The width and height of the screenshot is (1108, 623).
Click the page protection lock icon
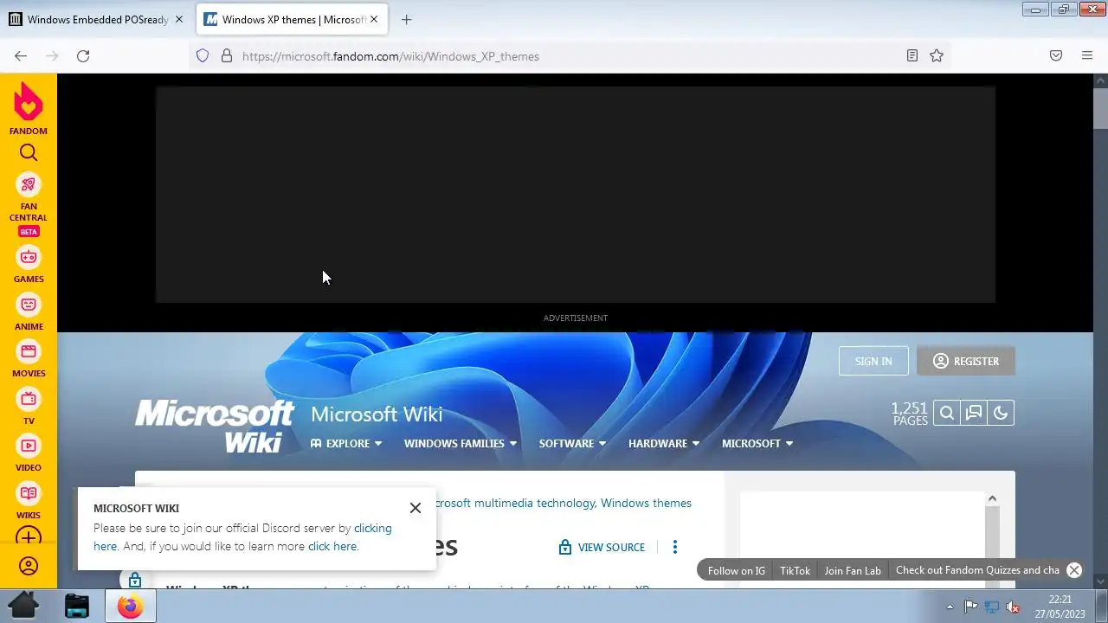(135, 580)
